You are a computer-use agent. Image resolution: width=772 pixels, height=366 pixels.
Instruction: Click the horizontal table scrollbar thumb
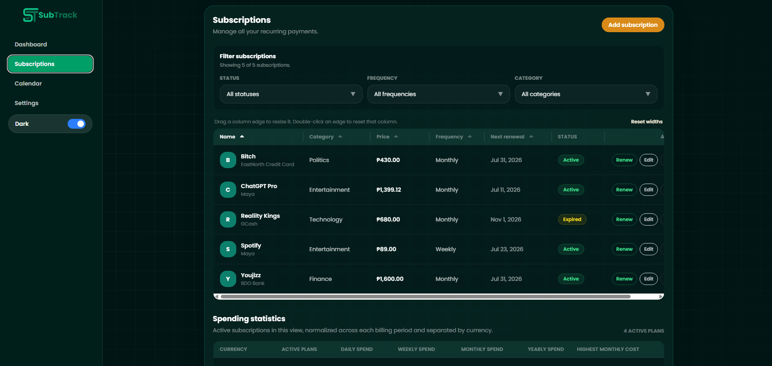click(x=426, y=297)
